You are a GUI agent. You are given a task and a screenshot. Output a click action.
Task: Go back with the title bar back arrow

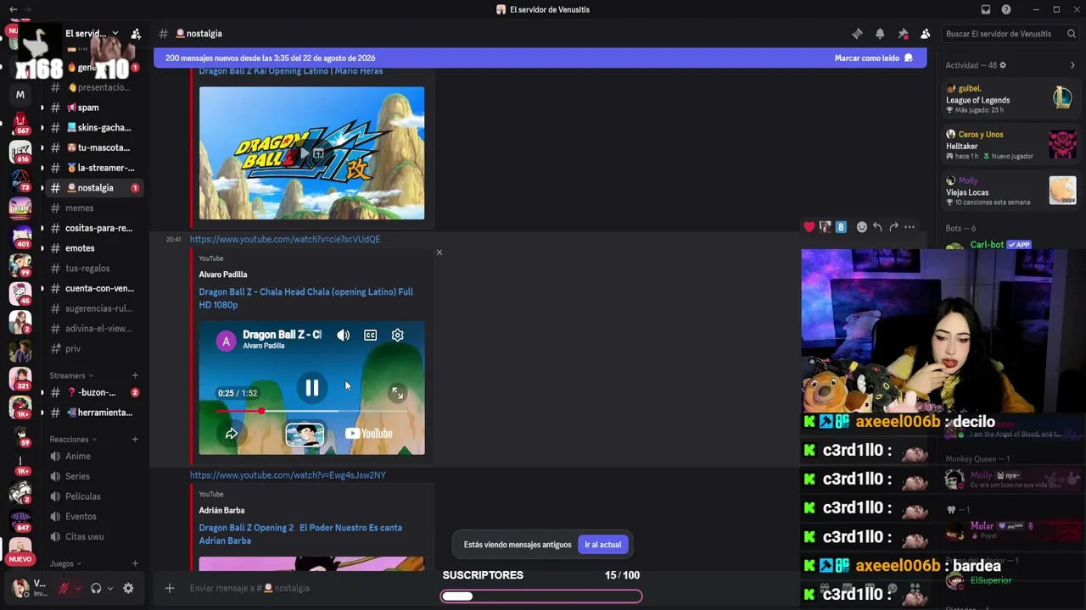click(x=13, y=9)
